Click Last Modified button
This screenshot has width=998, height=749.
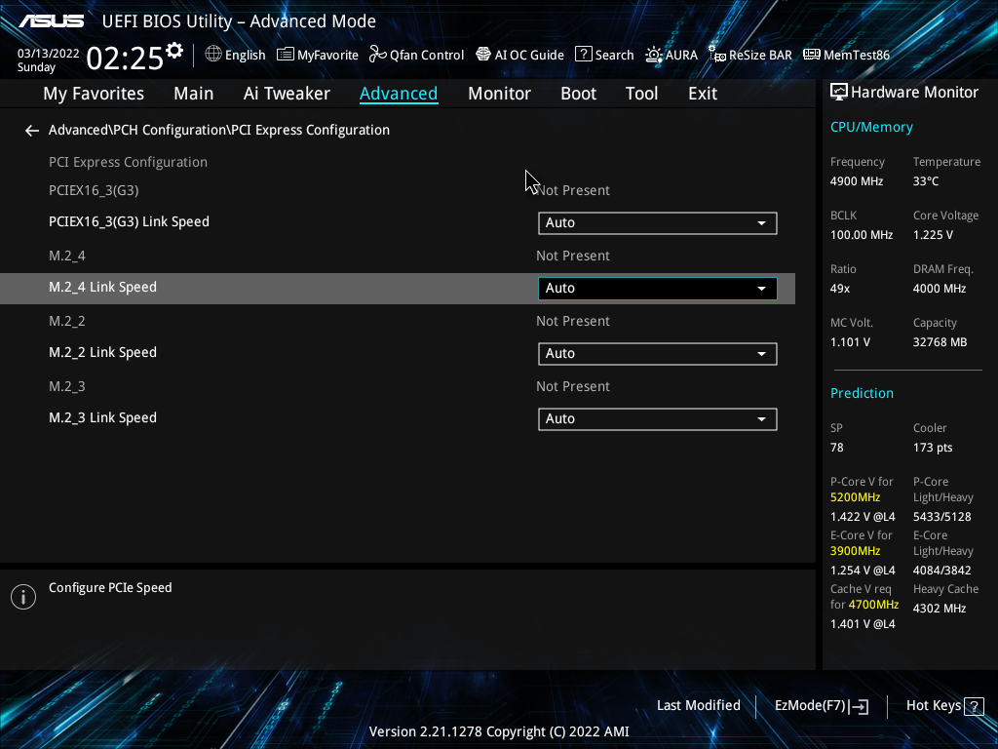[698, 706]
